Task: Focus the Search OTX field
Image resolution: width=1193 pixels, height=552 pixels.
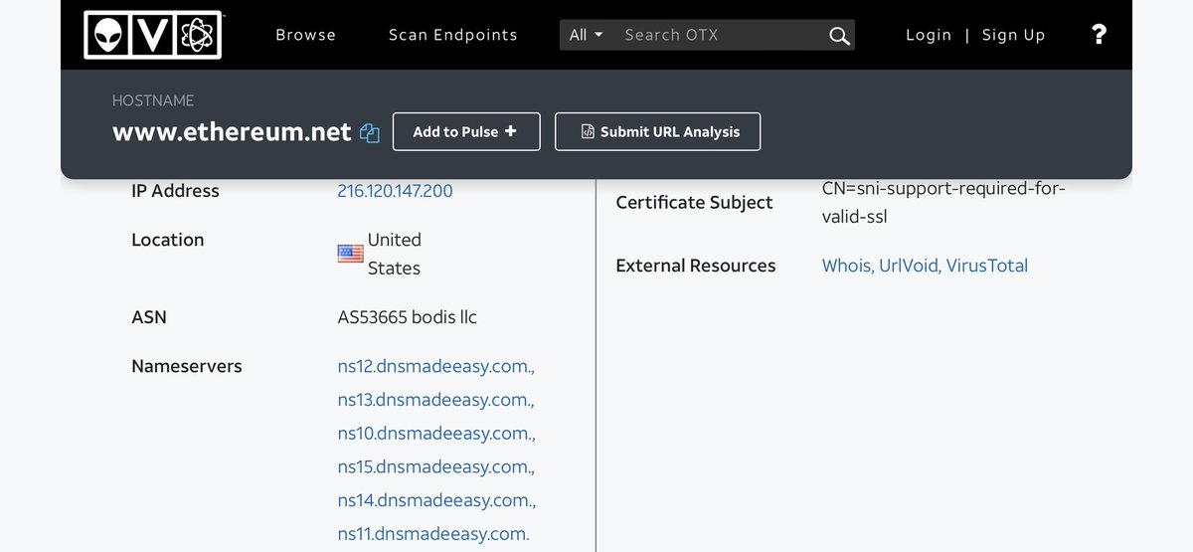Action: (716, 35)
